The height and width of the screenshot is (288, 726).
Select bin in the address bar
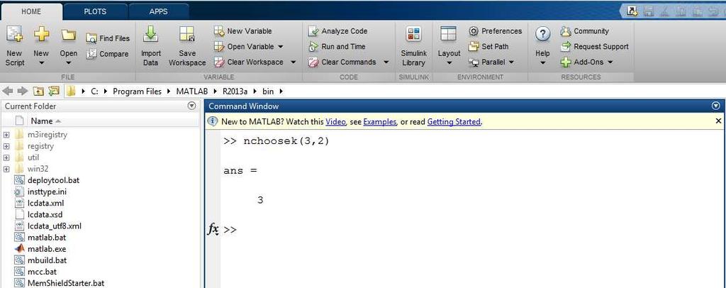tap(268, 92)
